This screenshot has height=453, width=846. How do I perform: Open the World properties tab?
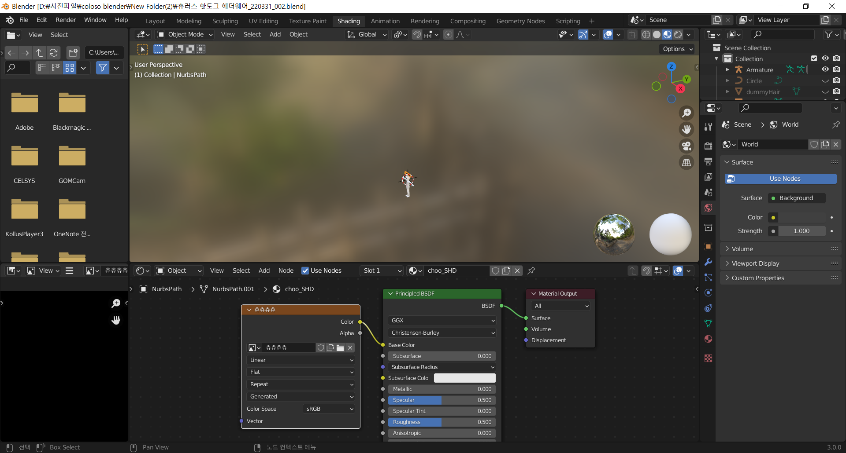pos(708,208)
